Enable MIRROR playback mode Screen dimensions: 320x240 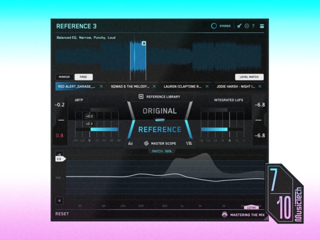64,77
